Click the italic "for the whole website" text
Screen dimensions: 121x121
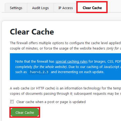click(x=50, y=67)
